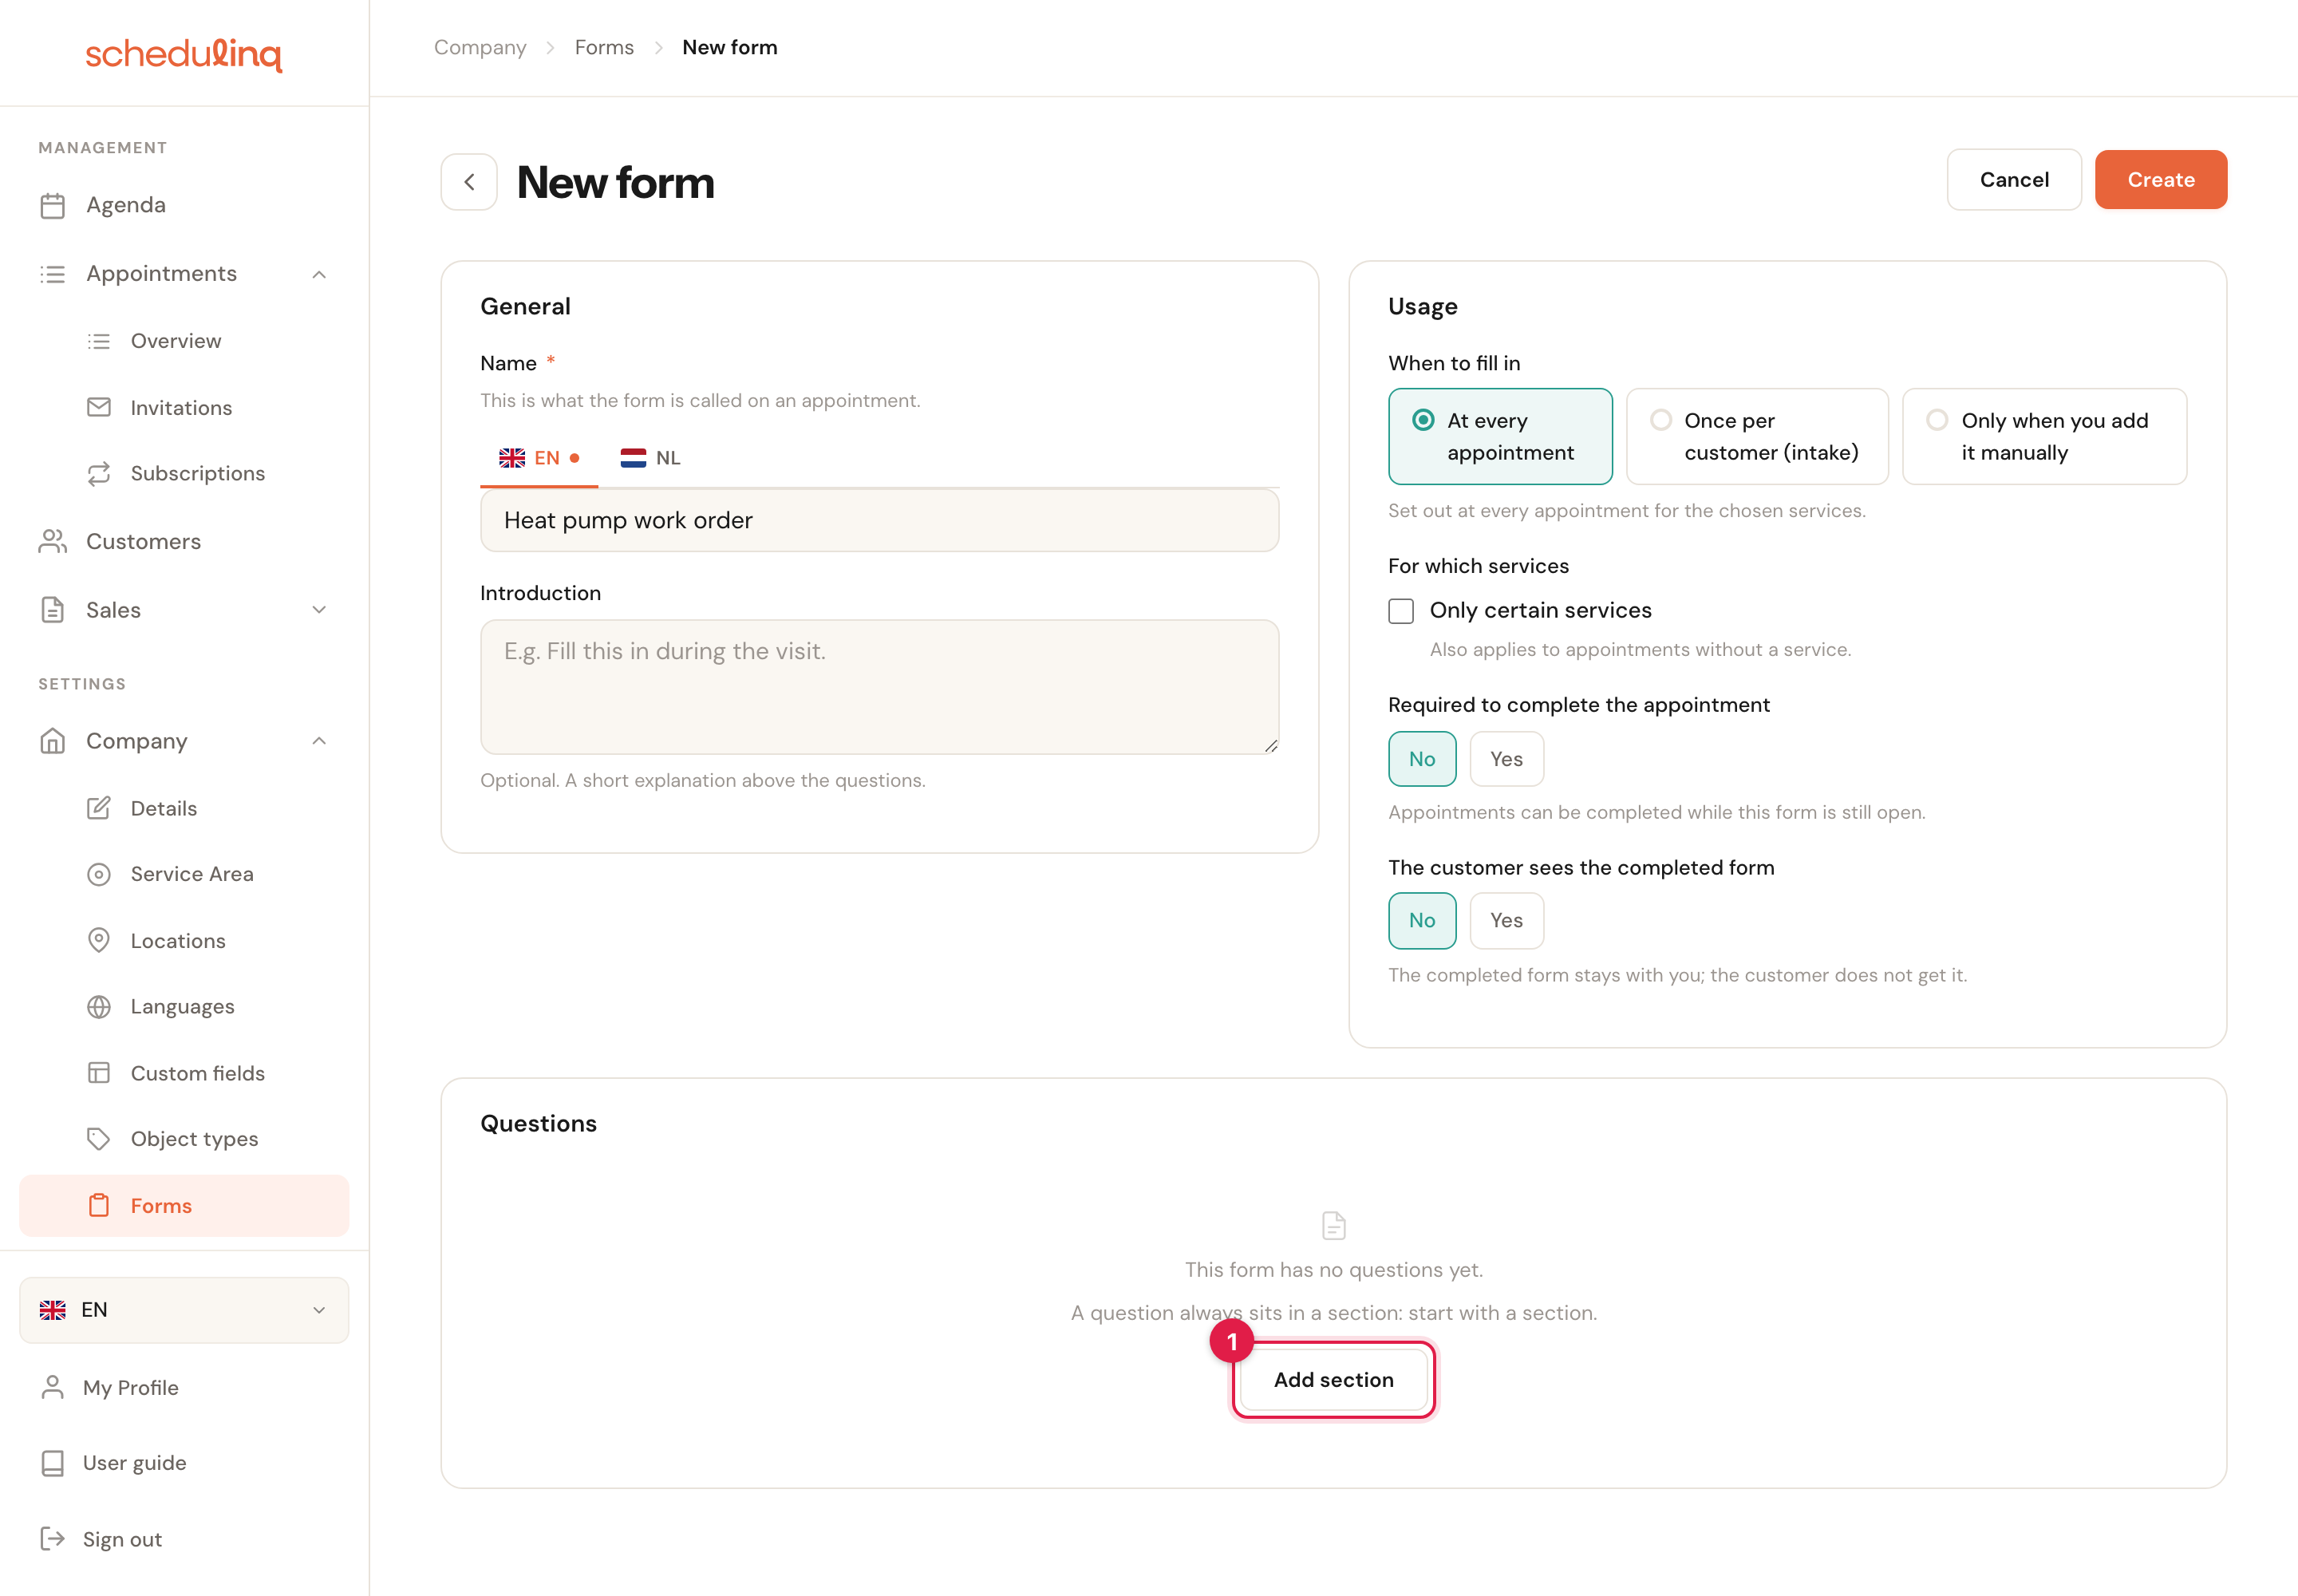Image resolution: width=2298 pixels, height=1596 pixels.
Task: Open the EN language dropdown in sidebar
Action: tap(184, 1310)
